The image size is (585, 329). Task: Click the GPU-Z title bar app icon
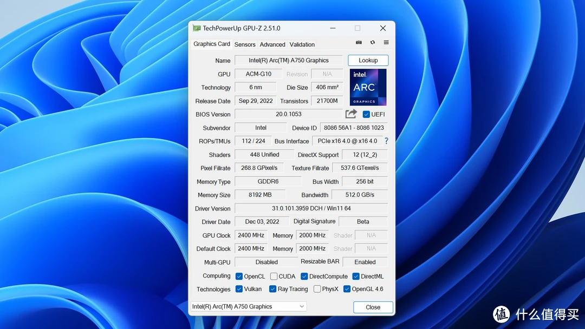[x=197, y=28]
